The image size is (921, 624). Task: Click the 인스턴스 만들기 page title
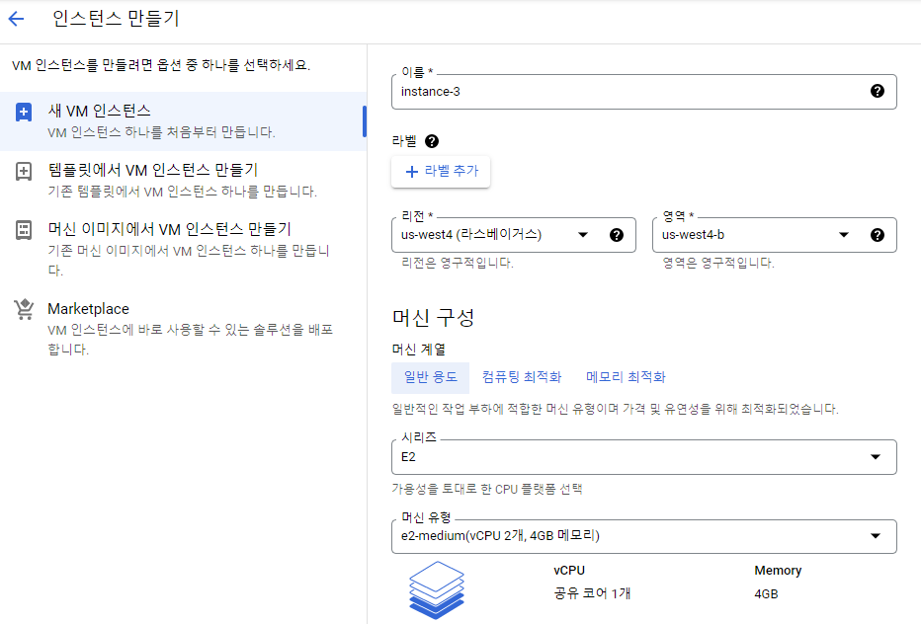[x=116, y=19]
